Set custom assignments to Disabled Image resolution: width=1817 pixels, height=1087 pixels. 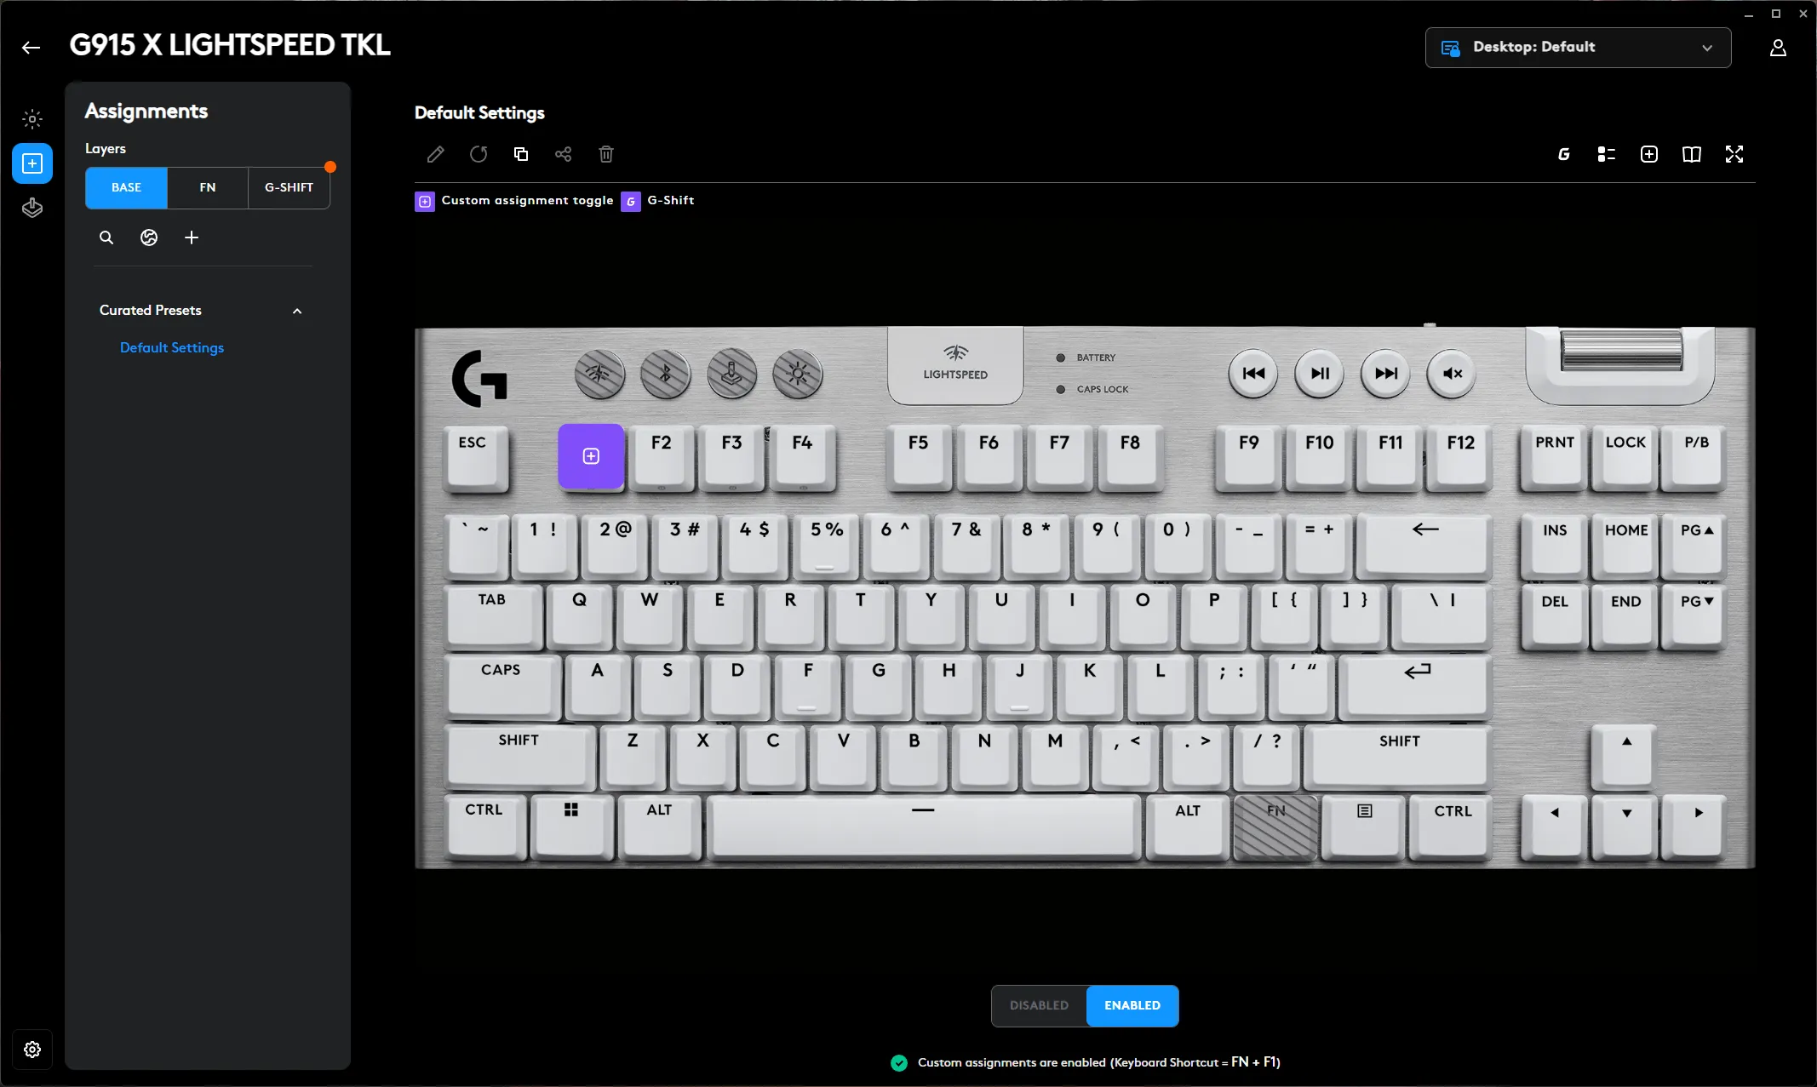click(1039, 1006)
